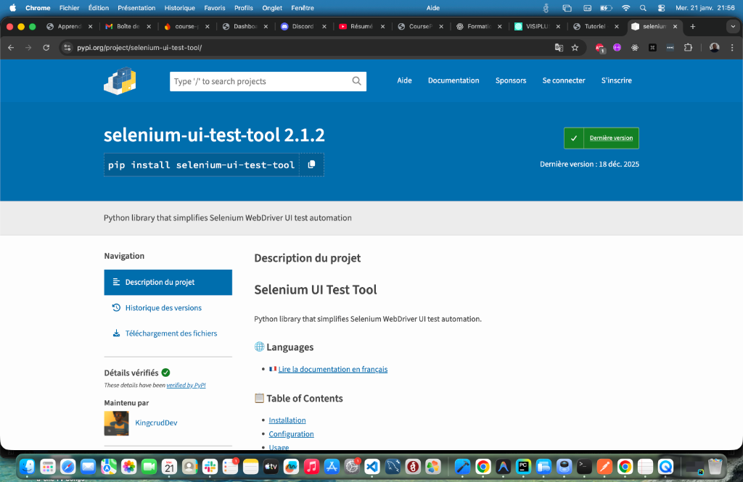
Task: Click the Se connecter link
Action: pos(563,80)
